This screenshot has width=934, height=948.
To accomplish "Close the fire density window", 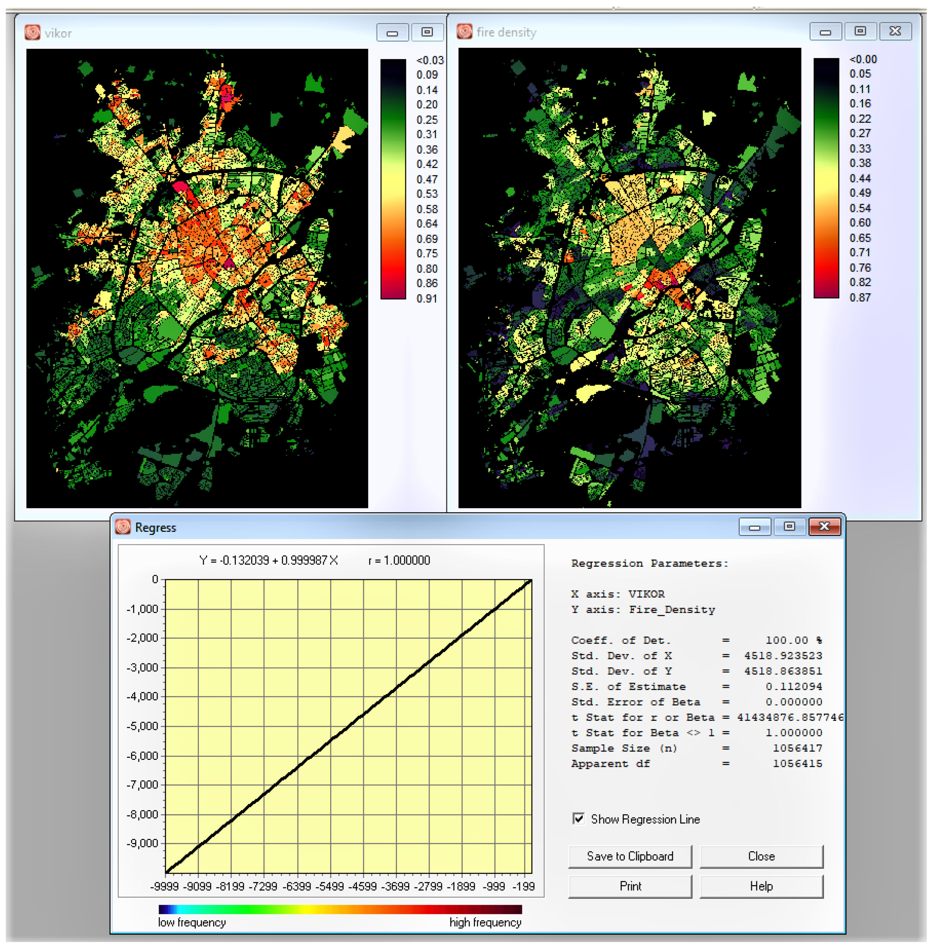I will click(895, 31).
